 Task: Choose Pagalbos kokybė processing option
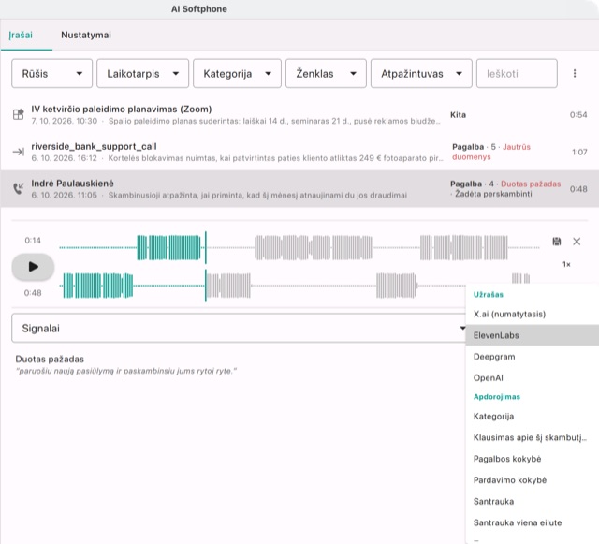click(533, 459)
